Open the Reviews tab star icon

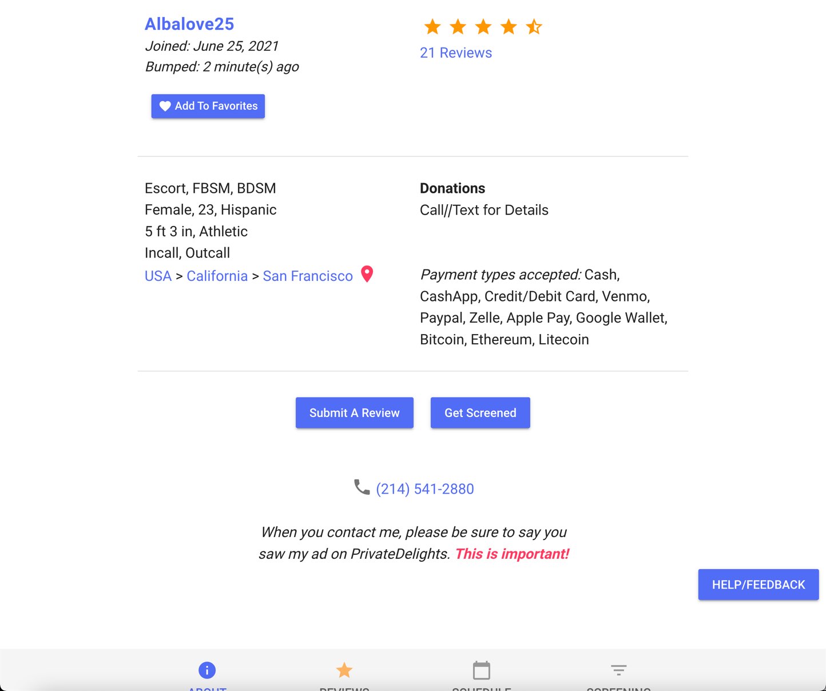[x=344, y=670]
